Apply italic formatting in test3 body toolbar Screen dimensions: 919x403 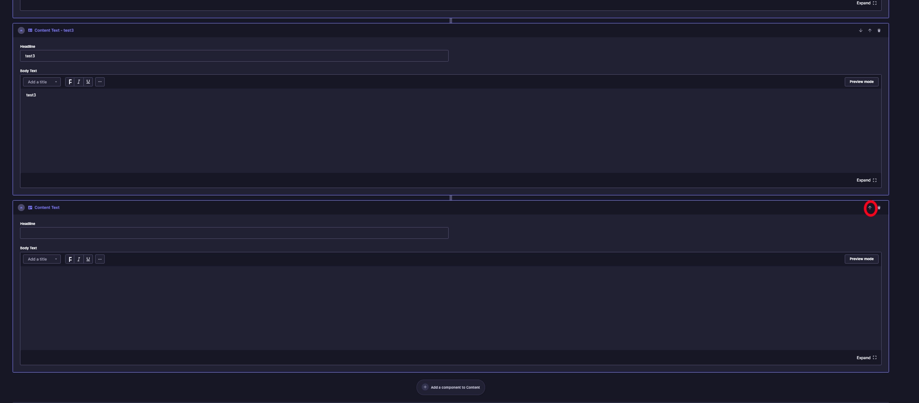tap(79, 82)
